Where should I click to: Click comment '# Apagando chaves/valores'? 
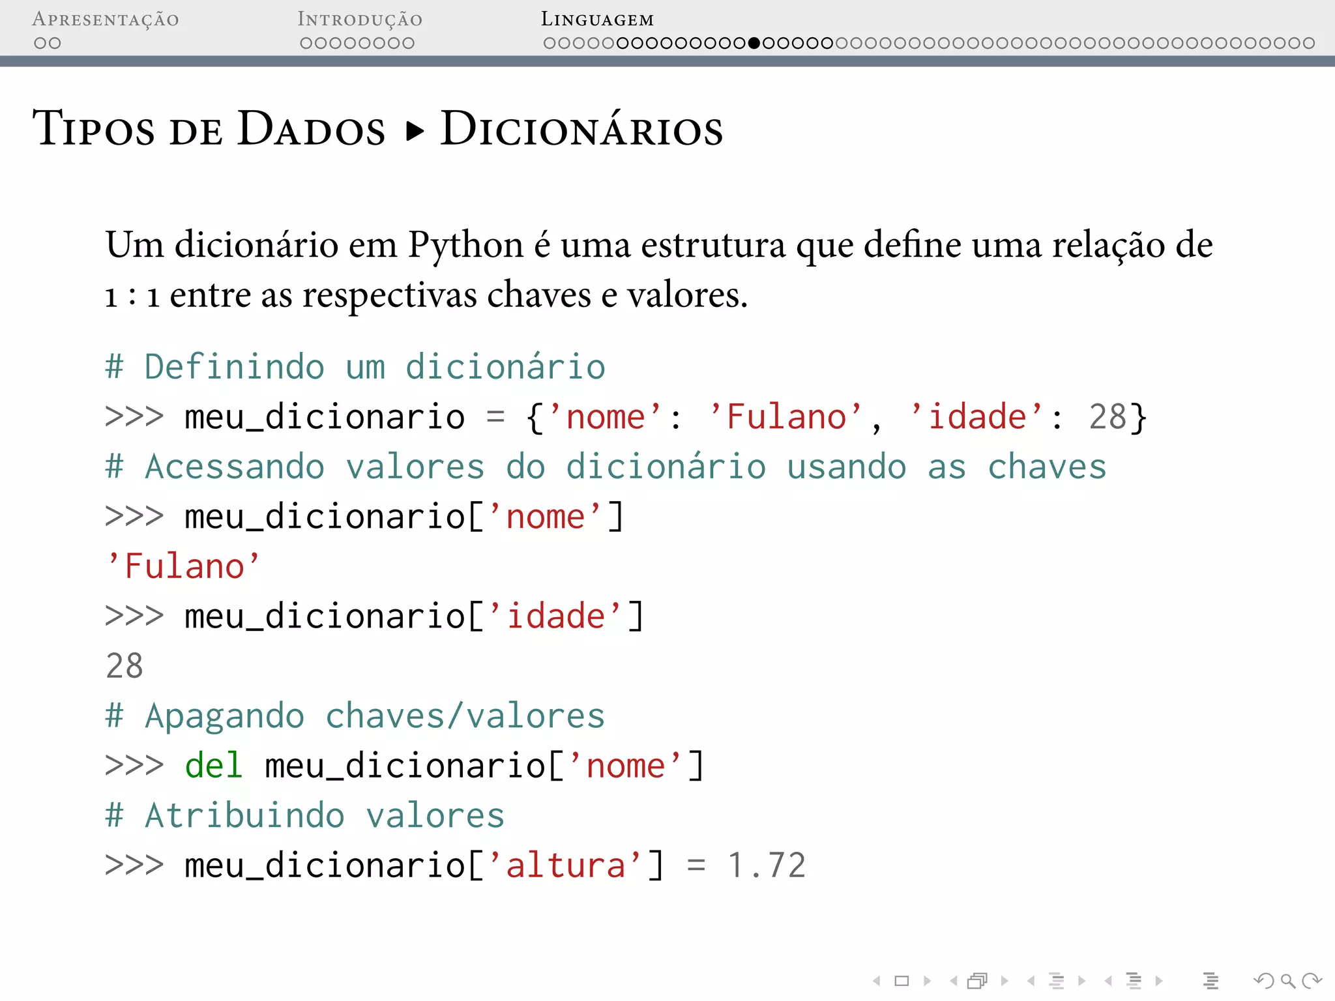pyautogui.click(x=356, y=716)
